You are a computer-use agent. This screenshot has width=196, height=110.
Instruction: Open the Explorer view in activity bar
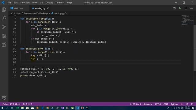[4, 9]
